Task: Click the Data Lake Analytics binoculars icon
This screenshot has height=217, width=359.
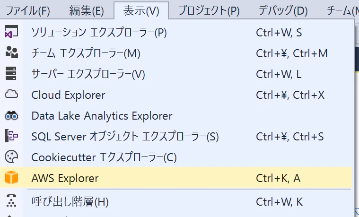Action: point(11,116)
